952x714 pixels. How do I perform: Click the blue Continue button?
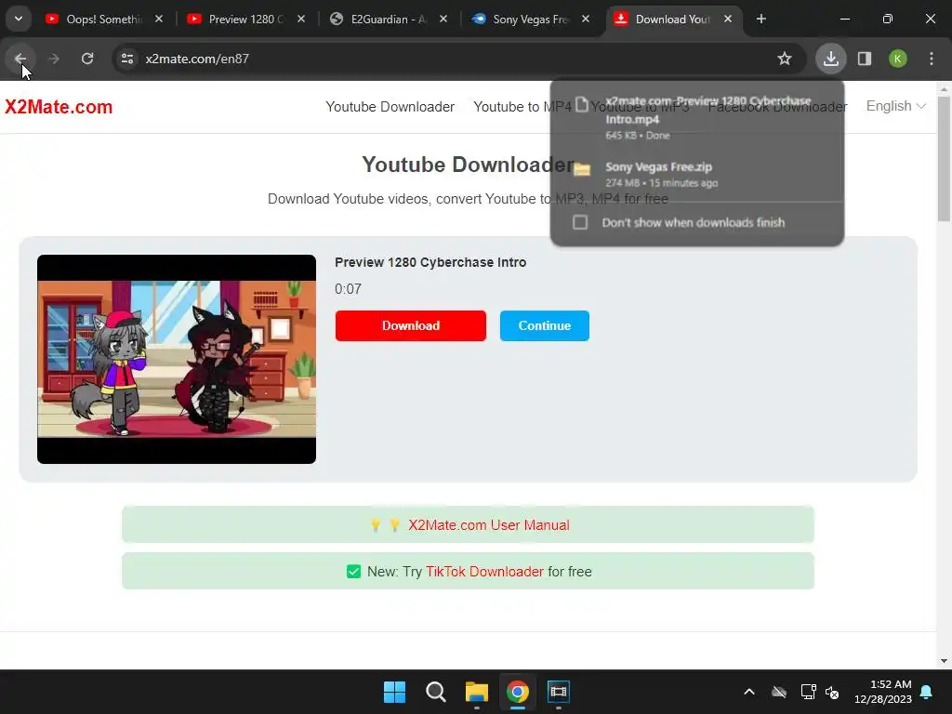(x=545, y=325)
